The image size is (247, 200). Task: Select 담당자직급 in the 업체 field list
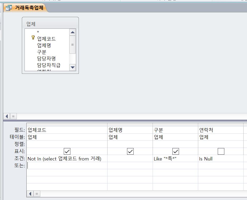click(x=49, y=65)
